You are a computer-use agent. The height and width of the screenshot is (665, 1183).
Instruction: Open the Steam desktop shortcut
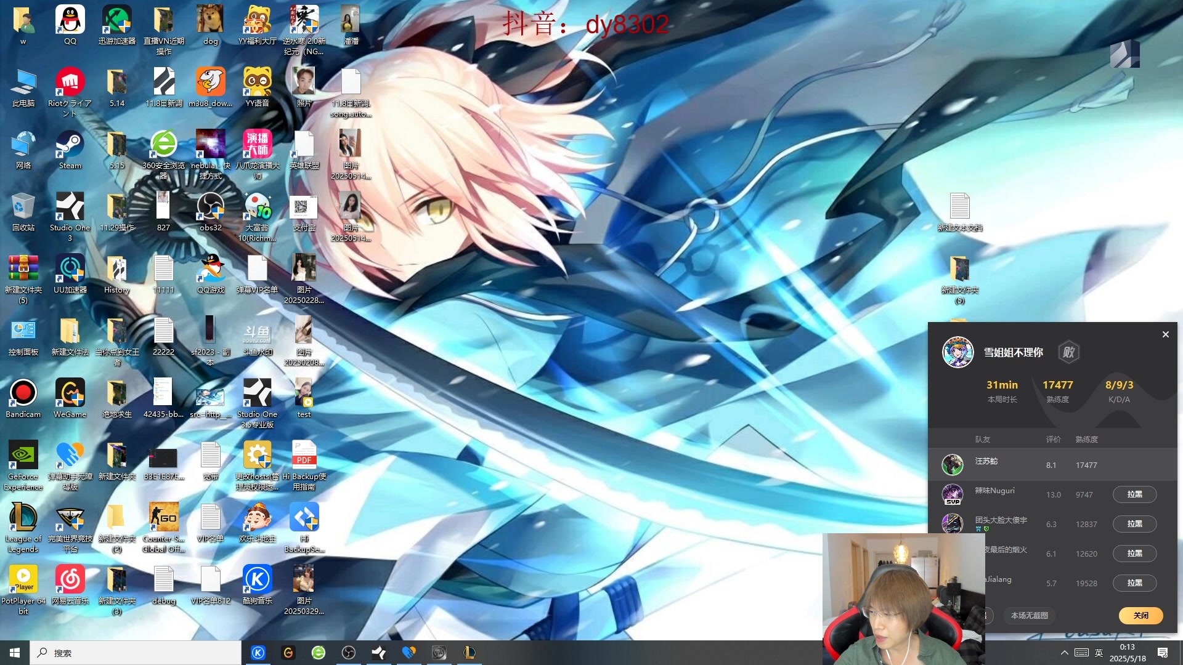coord(70,150)
